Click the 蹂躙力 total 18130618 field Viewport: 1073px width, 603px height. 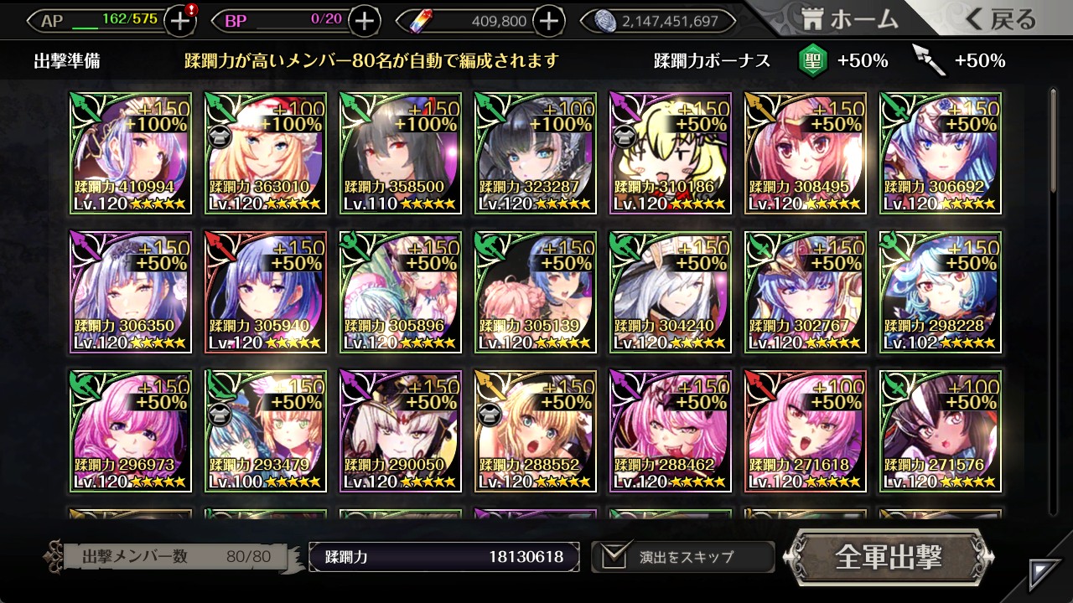[444, 557]
